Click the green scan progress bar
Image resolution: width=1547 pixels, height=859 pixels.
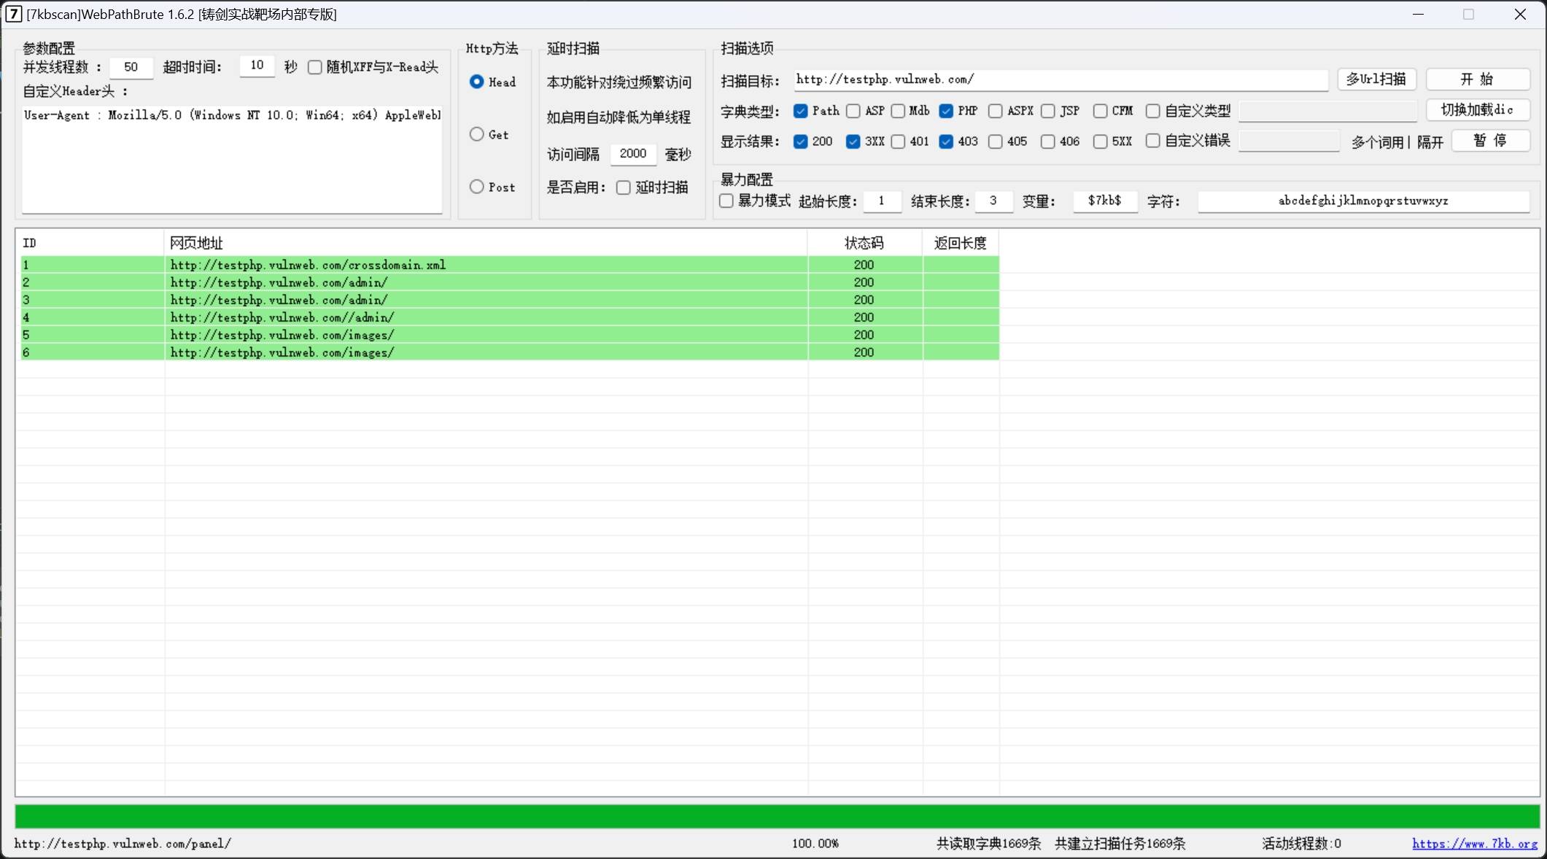pyautogui.click(x=777, y=816)
